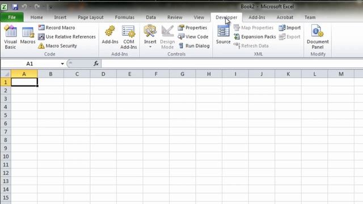Open the File tab
This screenshot has width=363, height=204.
[12, 18]
